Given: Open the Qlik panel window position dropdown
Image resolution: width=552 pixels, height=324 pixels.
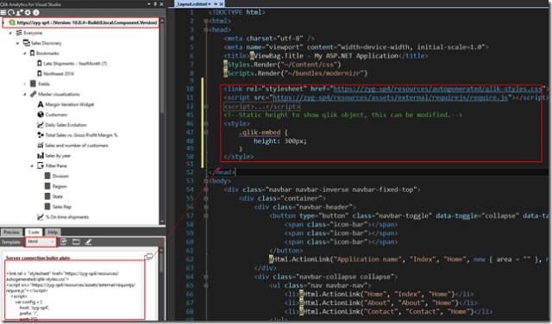Looking at the screenshot, I should pos(149,3).
